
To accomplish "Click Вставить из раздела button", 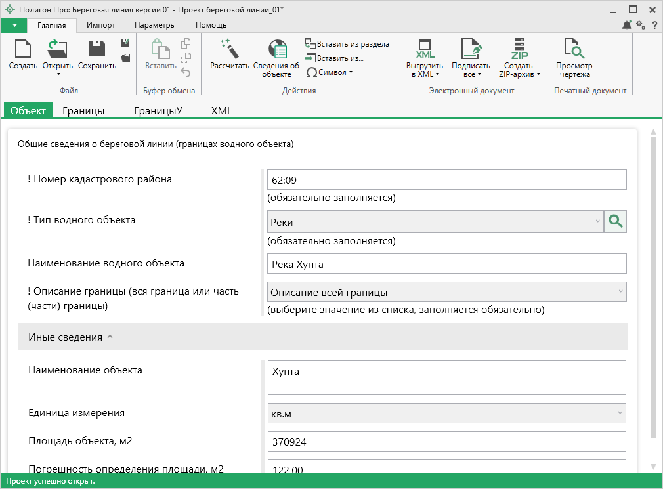I will click(347, 44).
